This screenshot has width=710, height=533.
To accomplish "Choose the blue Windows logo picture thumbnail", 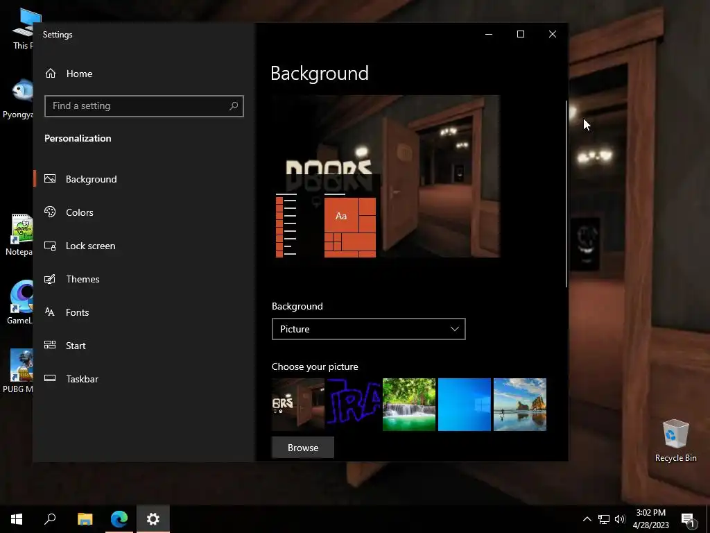I will pyautogui.click(x=465, y=405).
